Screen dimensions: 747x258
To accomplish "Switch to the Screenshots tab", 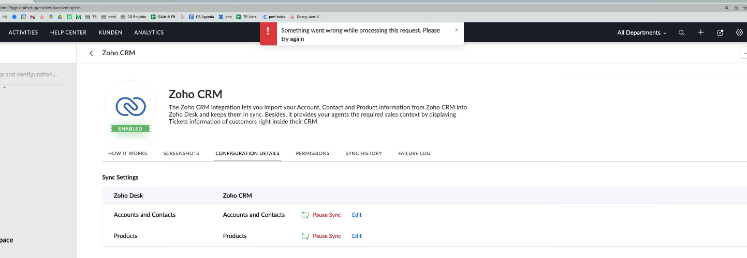I will pyautogui.click(x=181, y=153).
